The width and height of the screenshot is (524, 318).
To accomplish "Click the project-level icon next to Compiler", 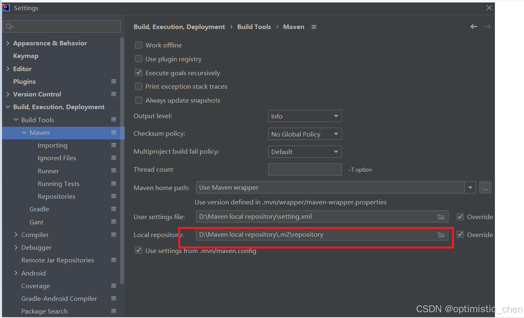I will pos(114,235).
